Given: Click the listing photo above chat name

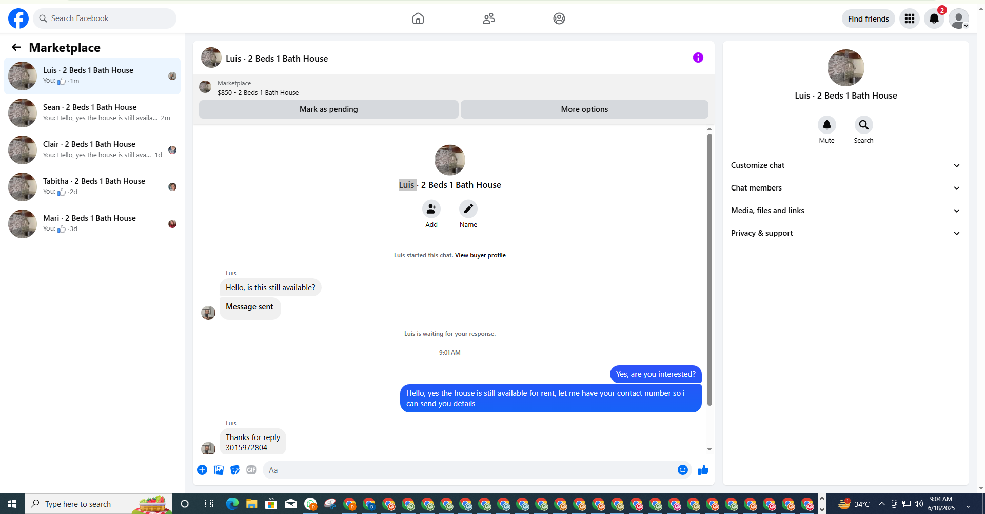Looking at the screenshot, I should click(x=450, y=160).
